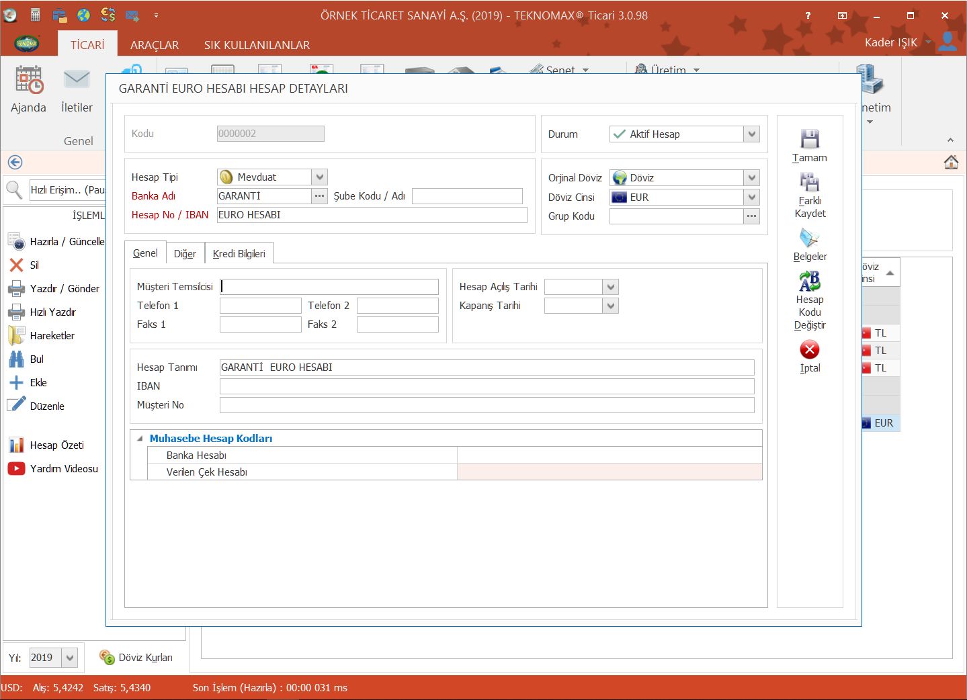Select Hızlı Yazdır quick print
Viewport: 967px width, 700px height.
click(42, 312)
